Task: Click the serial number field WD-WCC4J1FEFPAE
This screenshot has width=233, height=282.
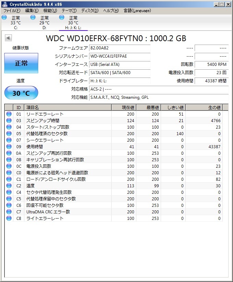Action: click(x=120, y=56)
